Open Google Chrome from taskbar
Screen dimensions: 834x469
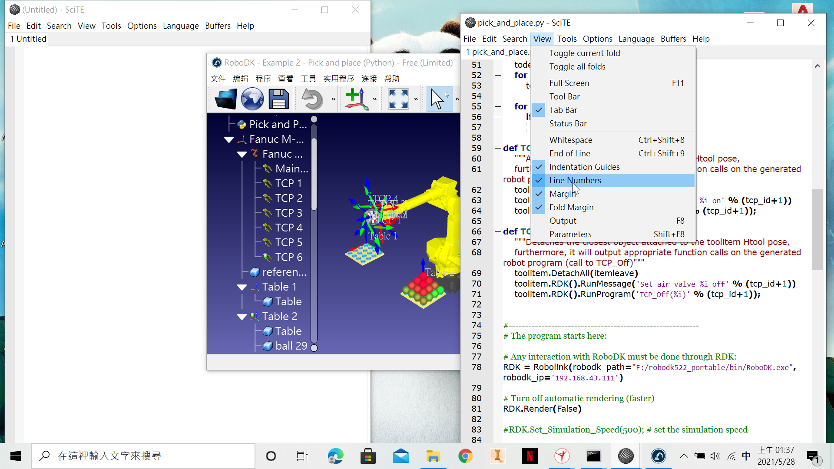pyautogui.click(x=465, y=456)
